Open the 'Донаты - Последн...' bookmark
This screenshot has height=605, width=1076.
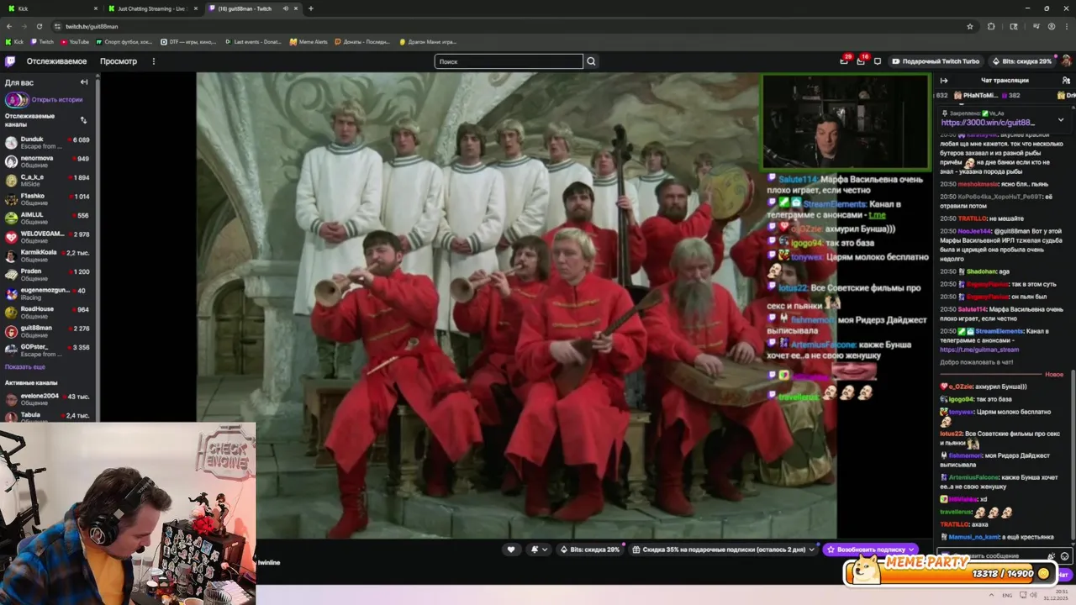pos(361,41)
